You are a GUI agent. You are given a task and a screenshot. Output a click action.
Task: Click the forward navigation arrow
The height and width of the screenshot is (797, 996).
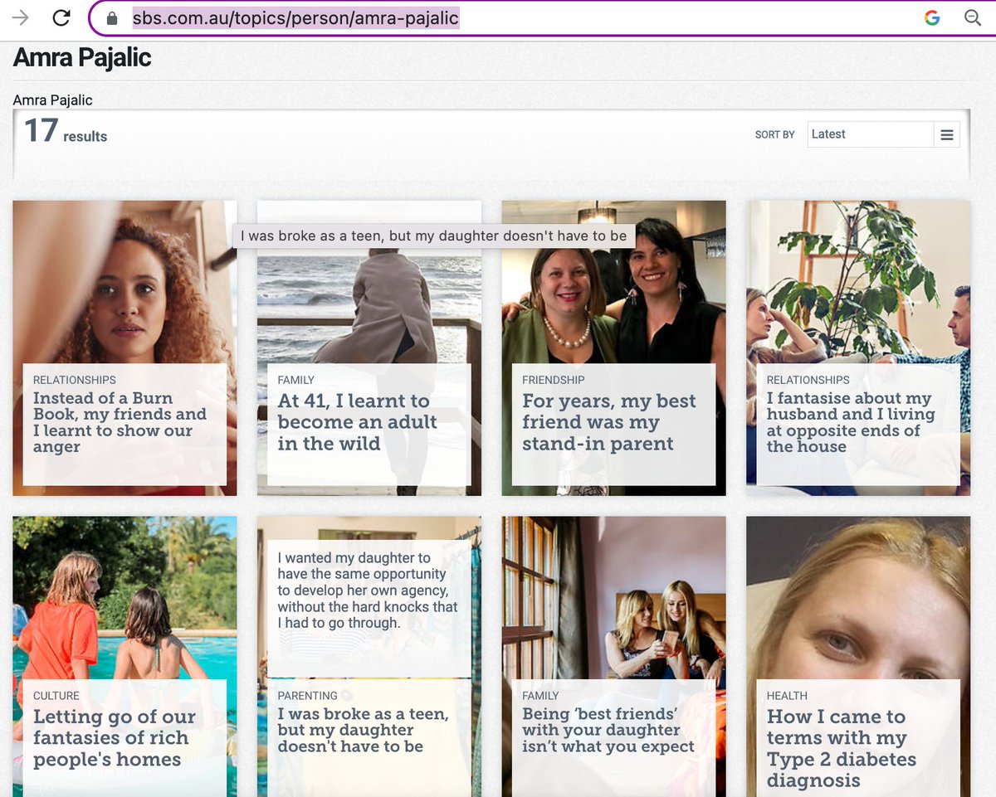point(18,17)
